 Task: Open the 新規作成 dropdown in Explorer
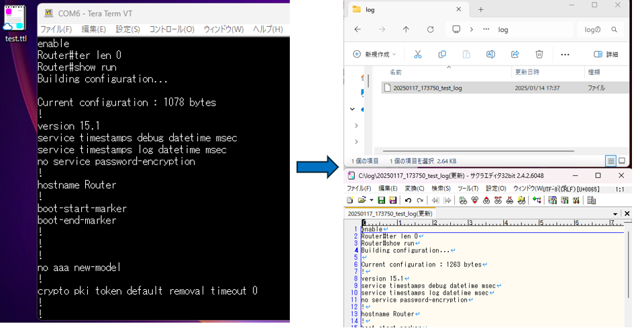[x=374, y=54]
